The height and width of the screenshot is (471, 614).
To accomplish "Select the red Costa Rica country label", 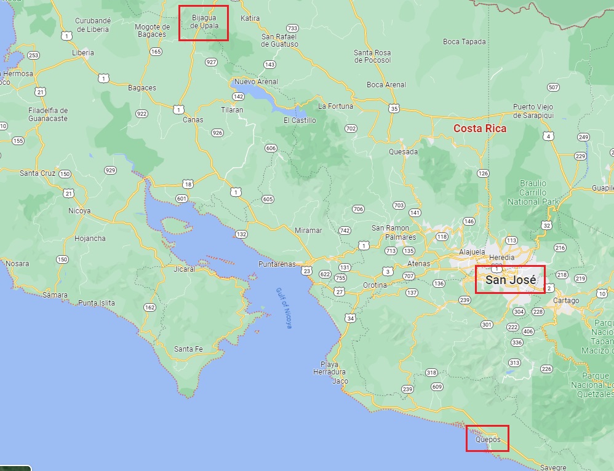I will (480, 129).
